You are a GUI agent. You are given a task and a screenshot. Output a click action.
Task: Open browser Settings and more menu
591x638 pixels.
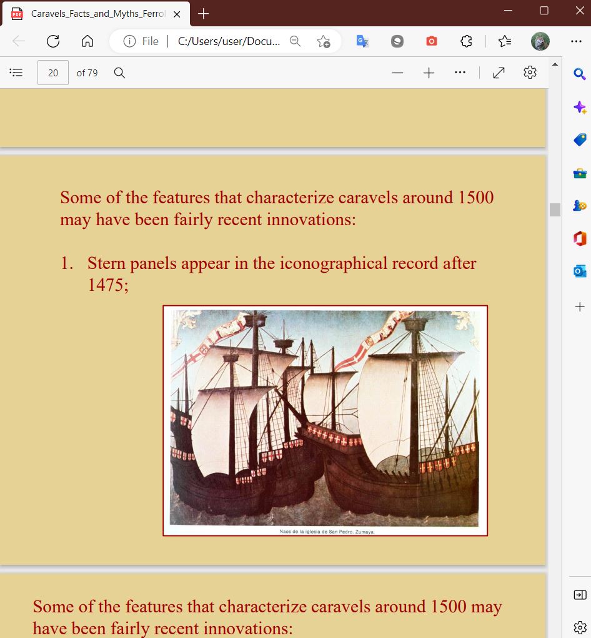[575, 41]
